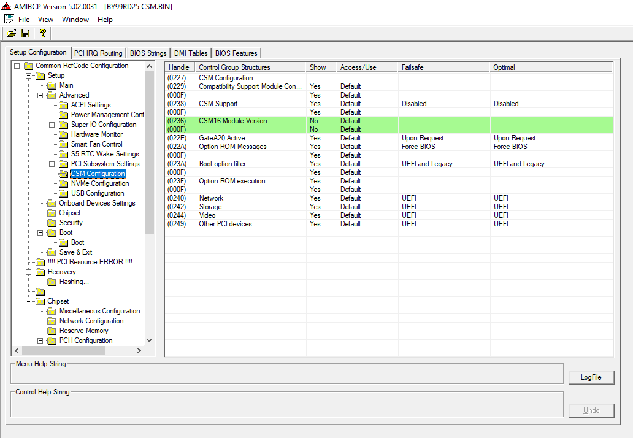Switch to the BIOS Features tab
The height and width of the screenshot is (438, 633).
pos(236,53)
